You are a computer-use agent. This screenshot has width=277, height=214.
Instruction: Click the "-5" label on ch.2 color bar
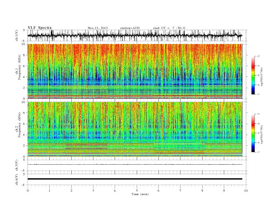click(x=258, y=133)
